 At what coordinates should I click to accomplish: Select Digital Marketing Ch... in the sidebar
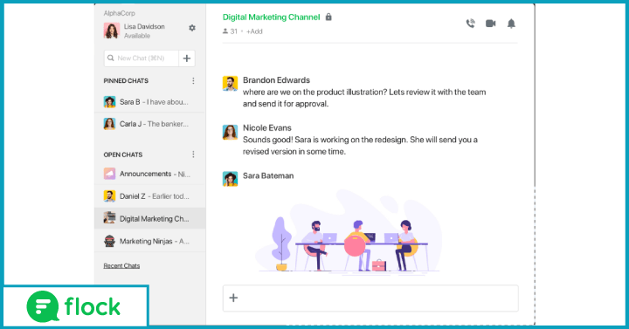[149, 218]
